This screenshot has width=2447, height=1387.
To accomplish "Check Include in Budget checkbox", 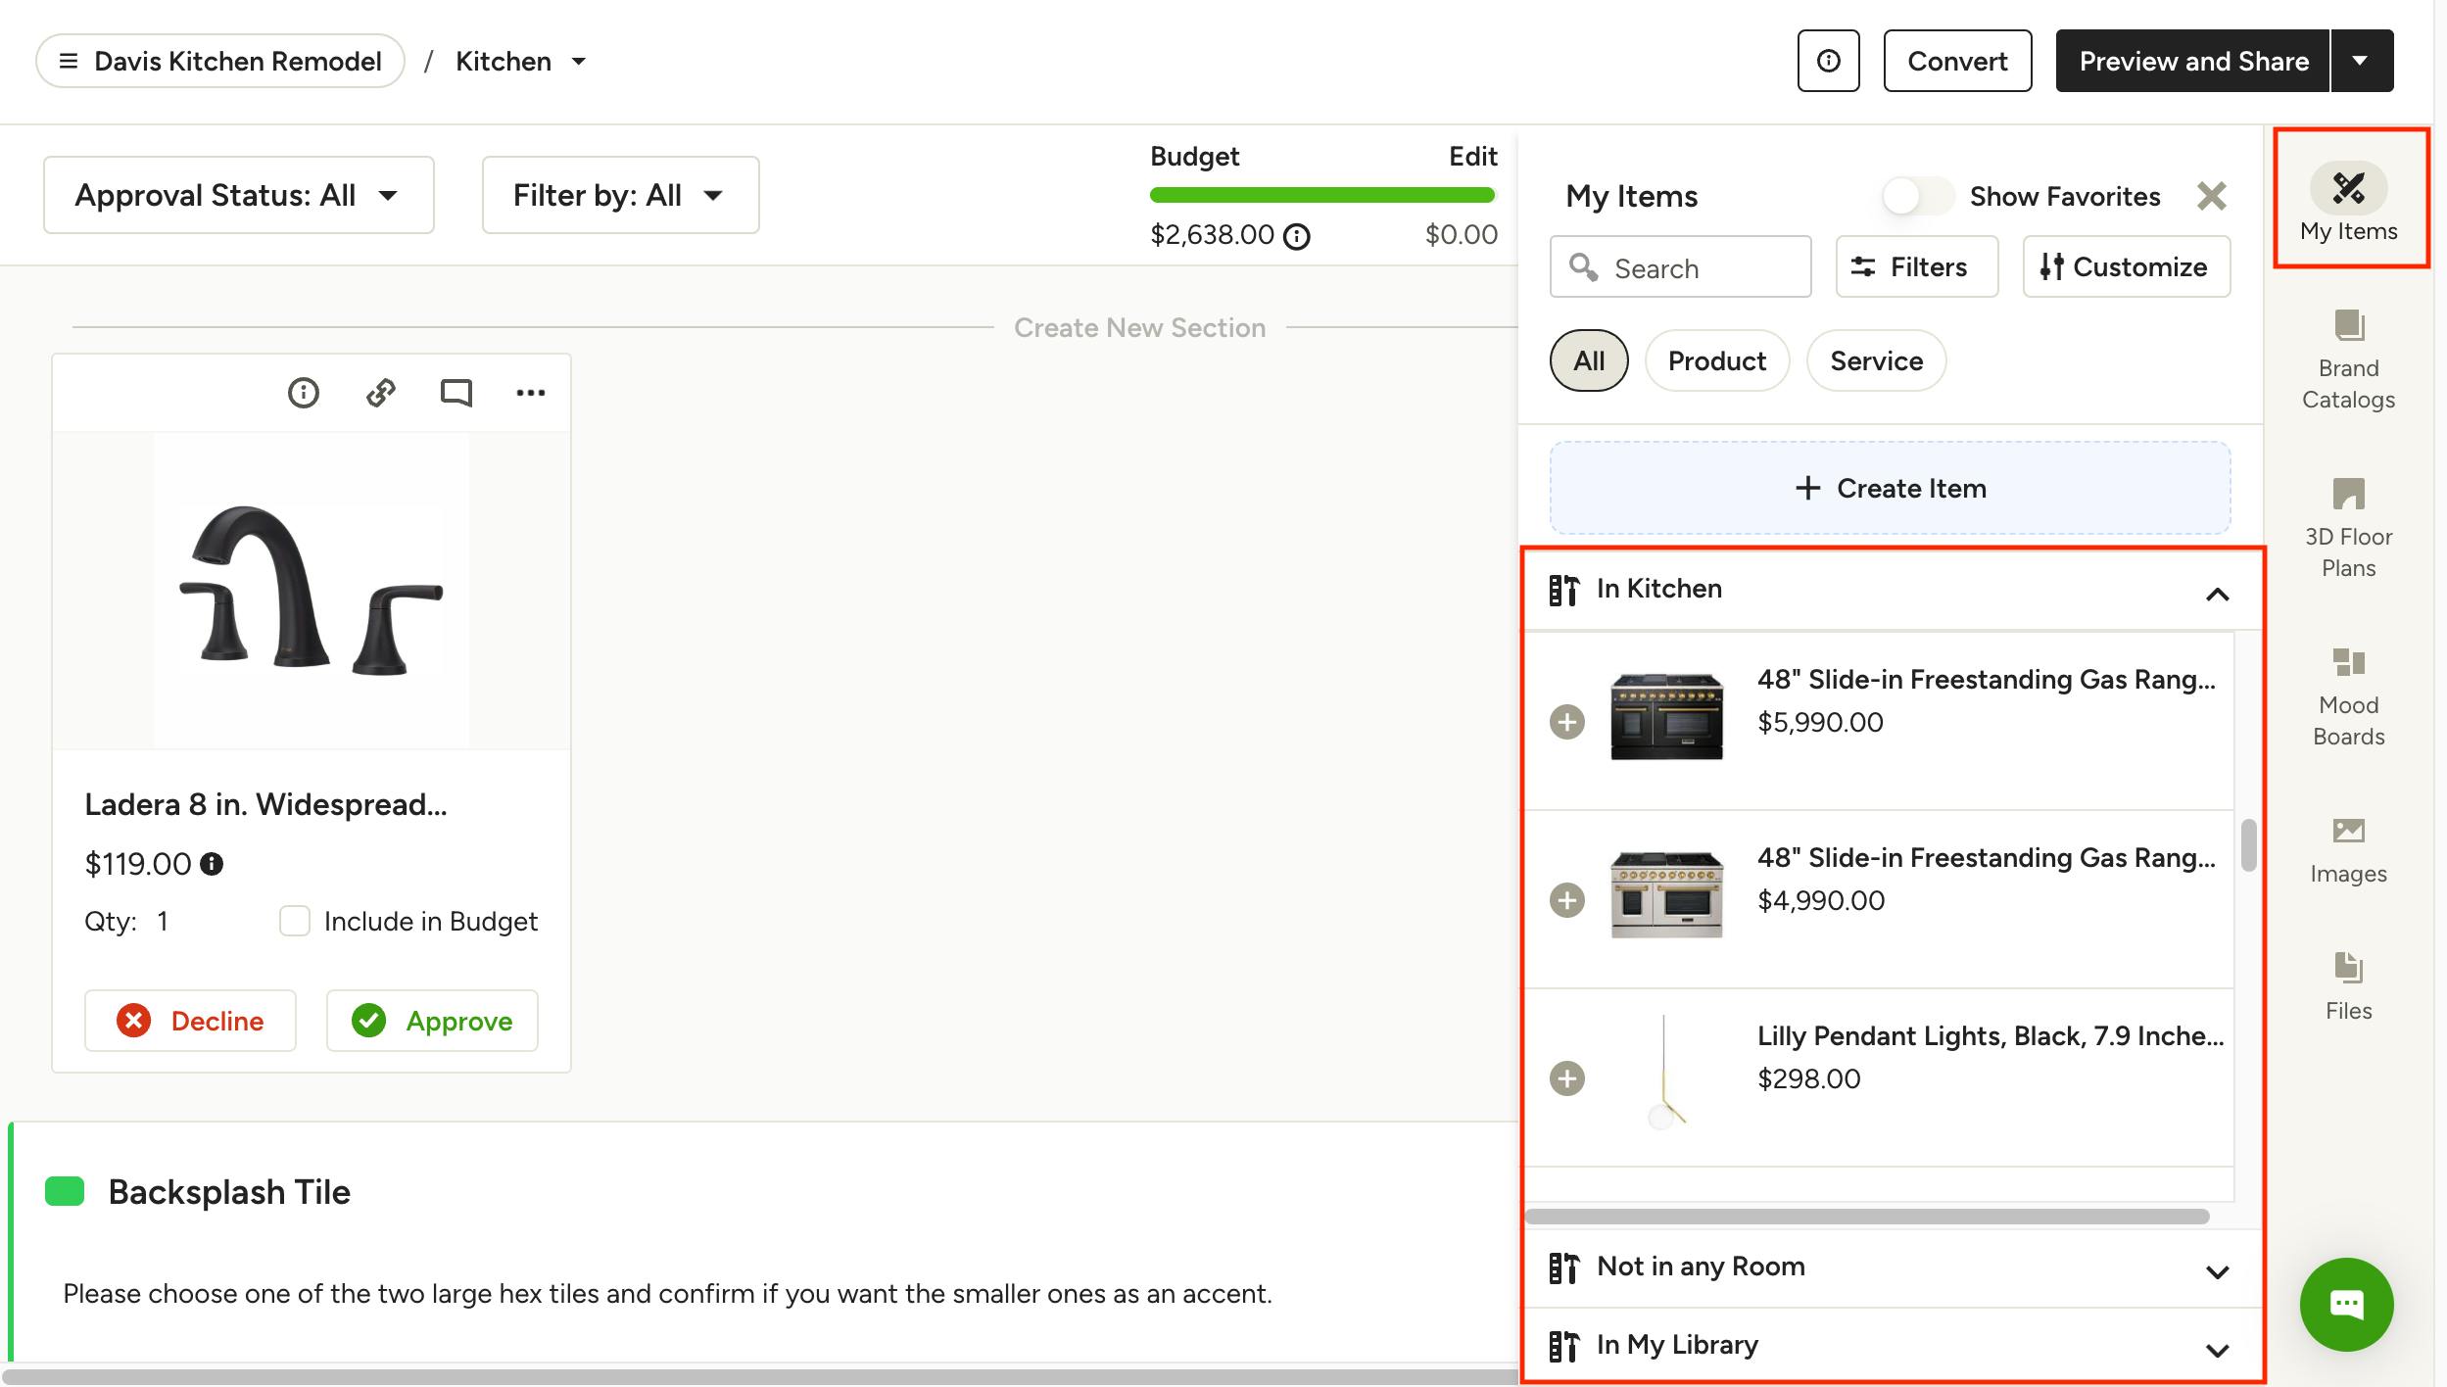I will tap(294, 921).
